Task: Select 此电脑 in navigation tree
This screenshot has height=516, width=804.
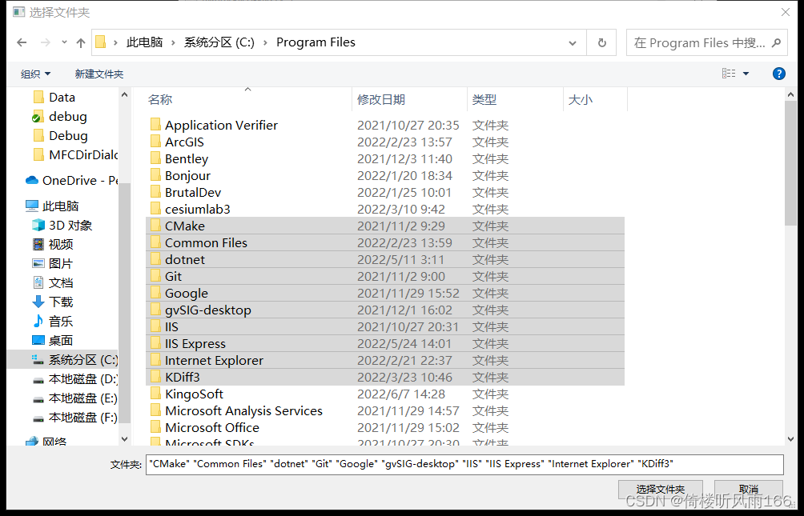Action: coord(52,206)
